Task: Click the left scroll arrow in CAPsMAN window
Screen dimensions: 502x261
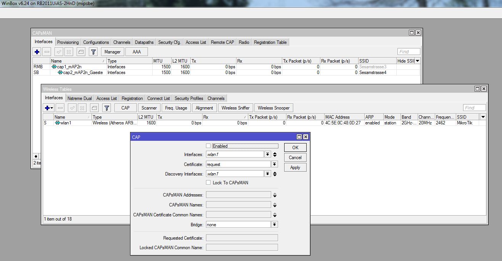Action: (x=36, y=156)
